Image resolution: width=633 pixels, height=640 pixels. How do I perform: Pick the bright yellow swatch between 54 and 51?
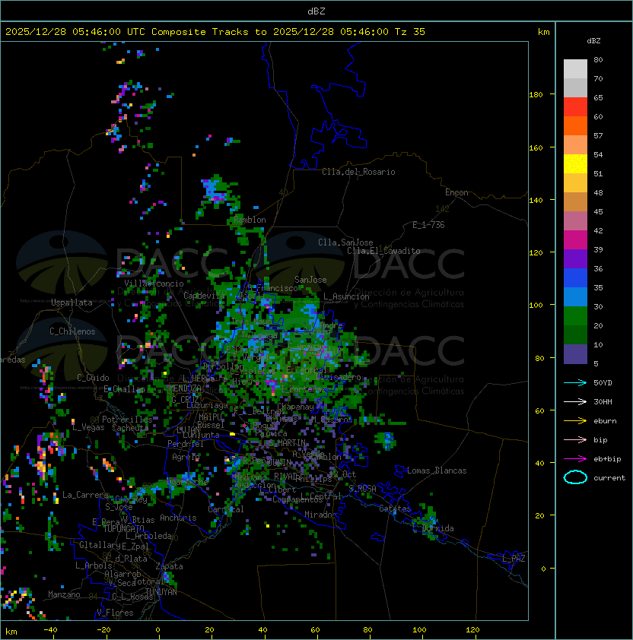(x=575, y=164)
